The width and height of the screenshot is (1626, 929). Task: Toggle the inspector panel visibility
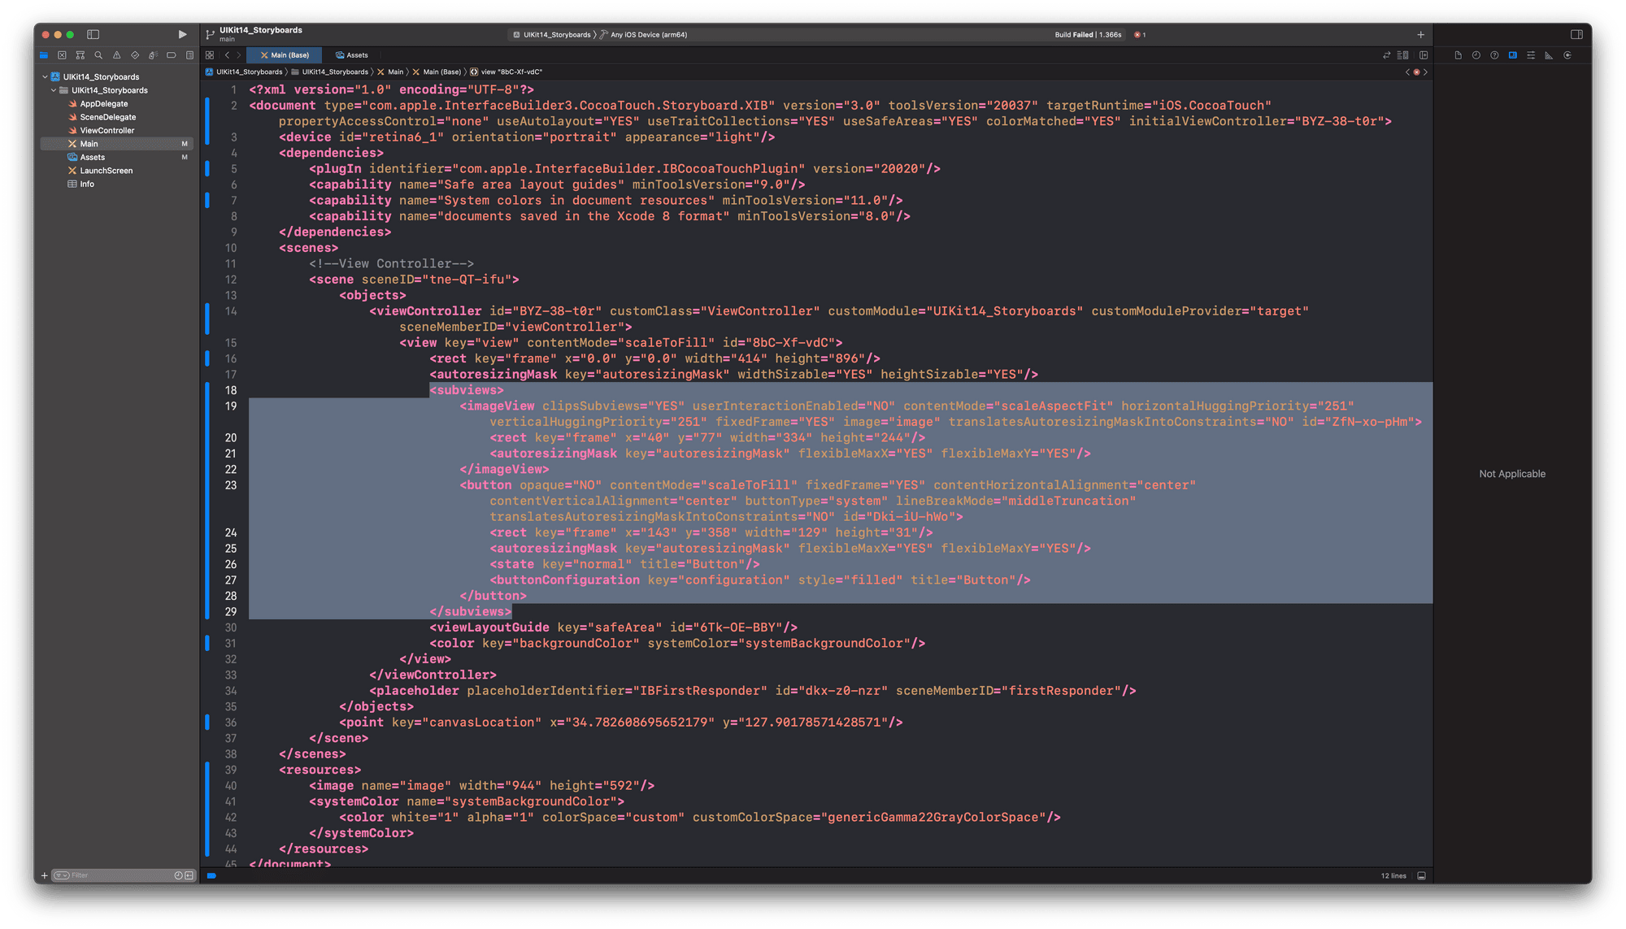pyautogui.click(x=1576, y=34)
